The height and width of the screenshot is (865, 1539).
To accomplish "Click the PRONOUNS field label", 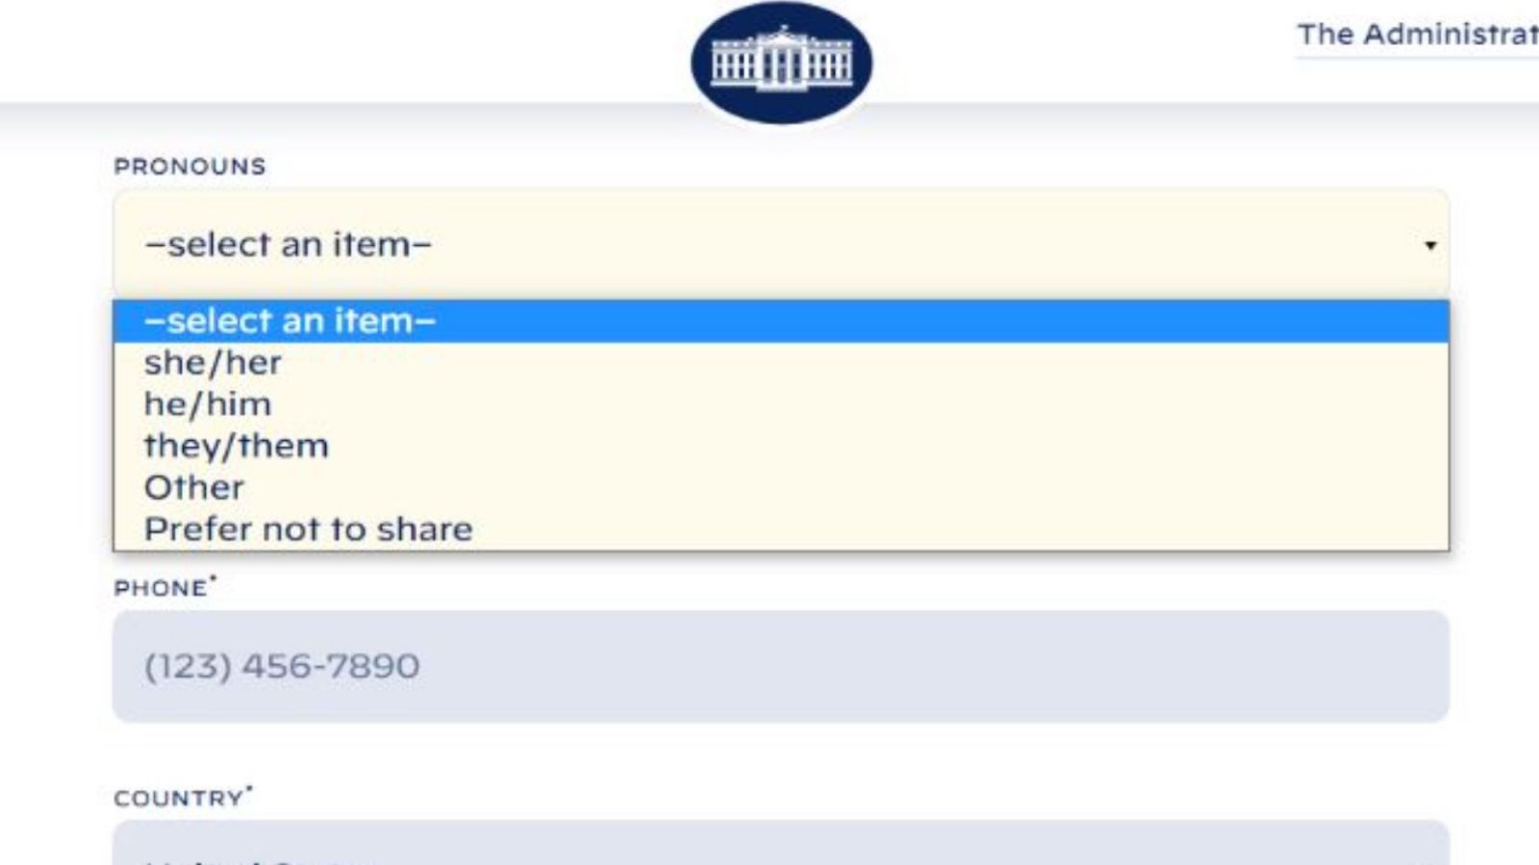I will pos(189,166).
